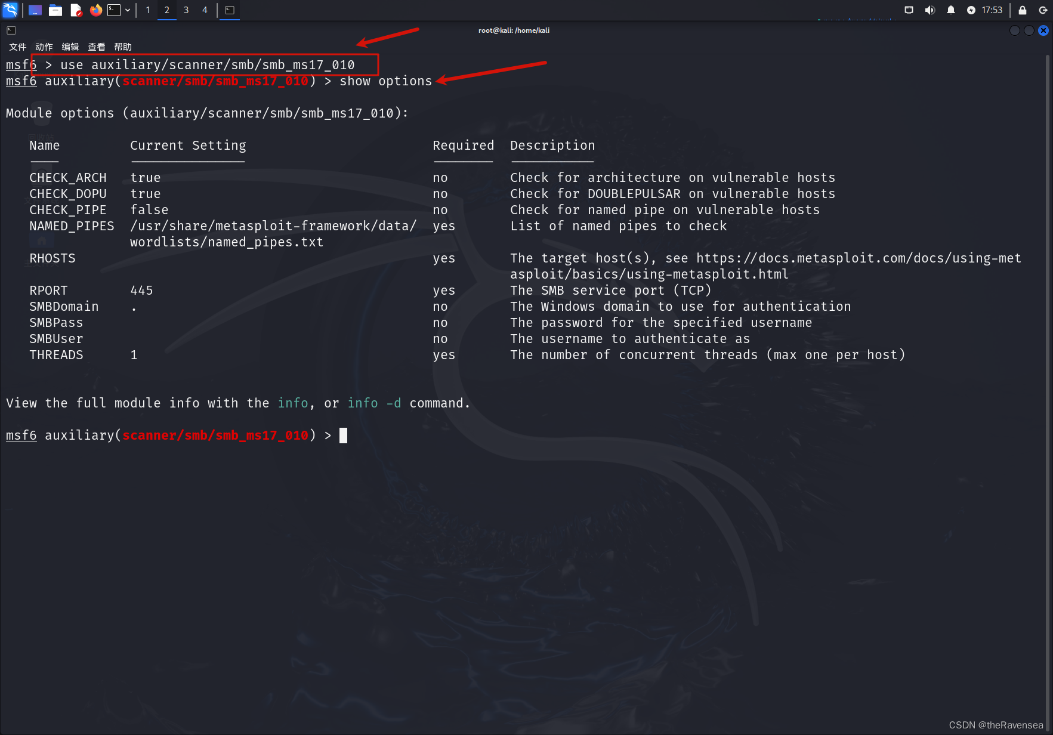Image resolution: width=1053 pixels, height=735 pixels.
Task: Expand the terminal launcher dropdown arrow
Action: 128,10
